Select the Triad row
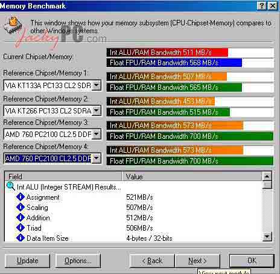280x274 pixels. coord(133,228)
